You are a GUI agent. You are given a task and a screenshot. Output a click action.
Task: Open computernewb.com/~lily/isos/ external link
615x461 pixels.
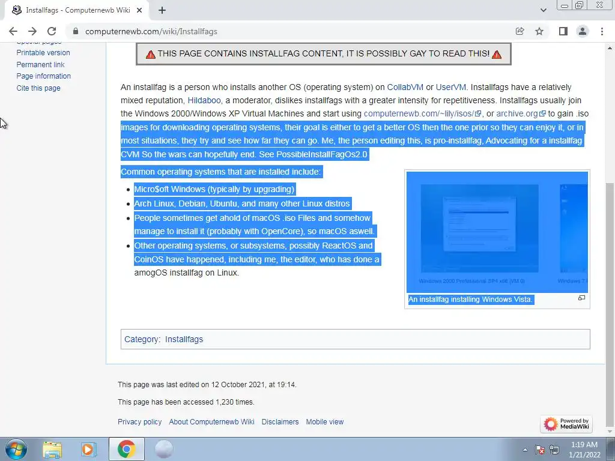[x=422, y=113]
